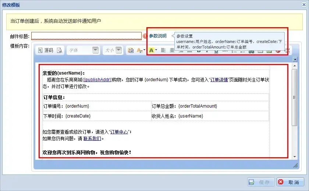The image size is (309, 191).
Task: Click the red warning icon beside title field
Action: [x=145, y=36]
